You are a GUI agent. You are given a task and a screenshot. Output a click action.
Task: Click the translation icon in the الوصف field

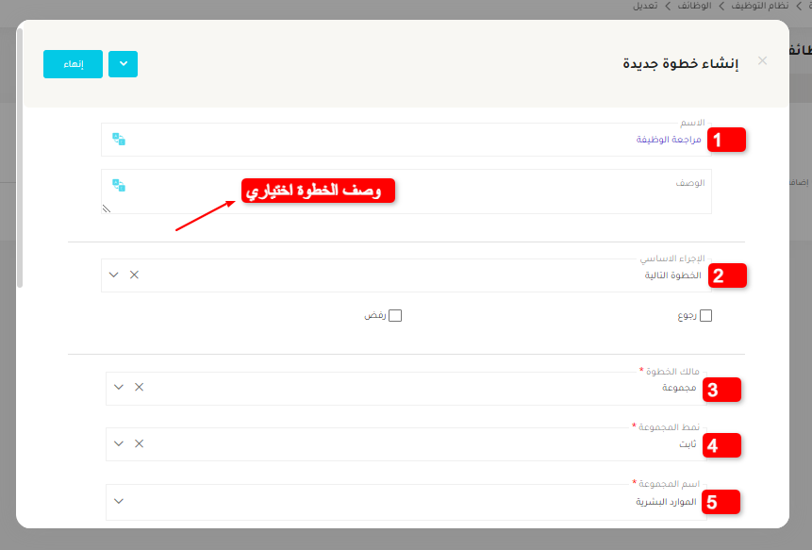119,185
